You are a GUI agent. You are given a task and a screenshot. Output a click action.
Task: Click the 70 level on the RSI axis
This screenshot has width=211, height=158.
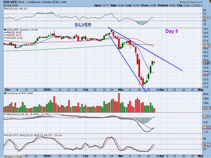point(205,14)
